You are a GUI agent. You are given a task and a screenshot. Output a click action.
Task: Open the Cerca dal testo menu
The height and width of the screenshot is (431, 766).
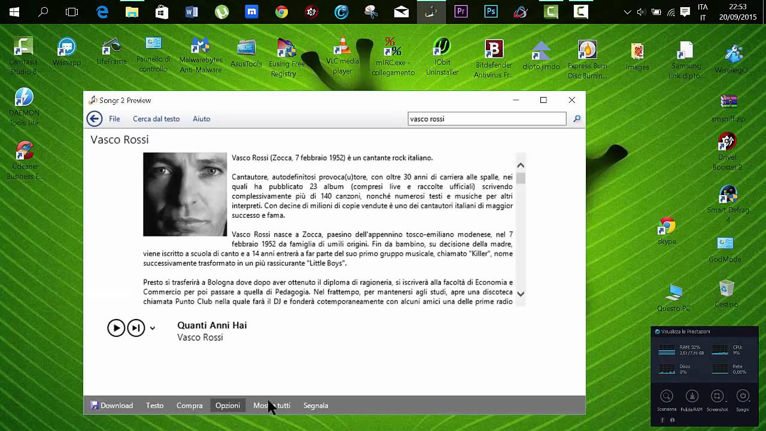click(x=156, y=119)
